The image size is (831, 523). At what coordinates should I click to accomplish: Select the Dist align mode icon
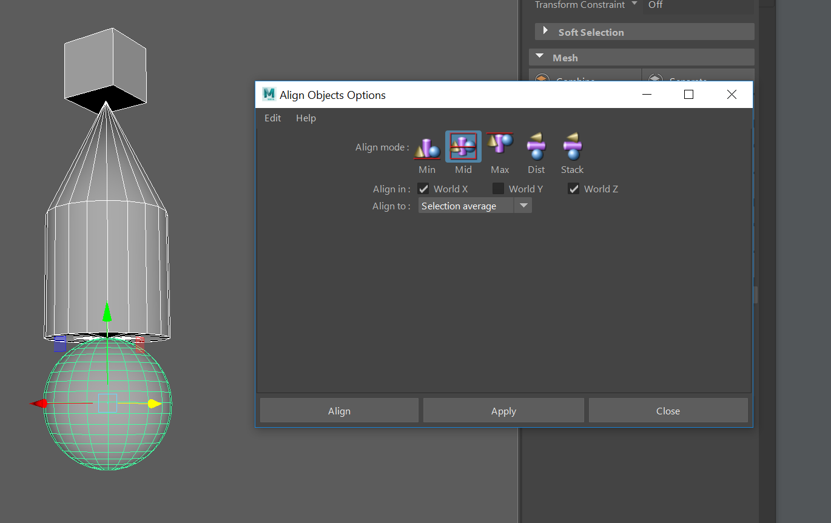[x=536, y=147]
